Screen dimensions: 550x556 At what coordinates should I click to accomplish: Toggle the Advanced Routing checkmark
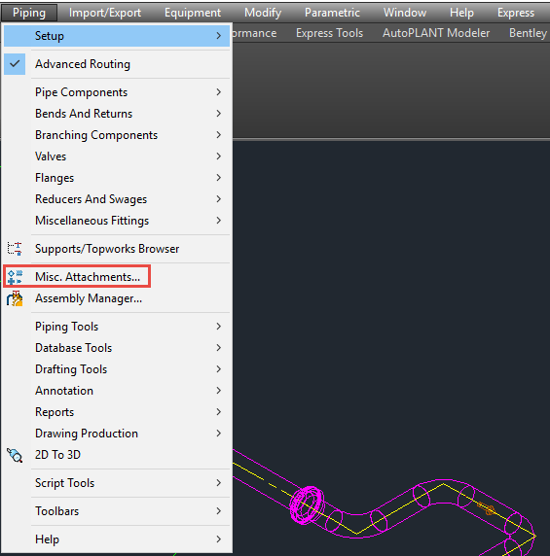(15, 64)
